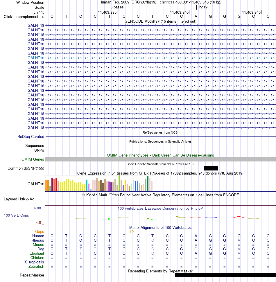
Task: Open 'Repeating Elements by RepeatMasker' track title
Action: point(160,271)
